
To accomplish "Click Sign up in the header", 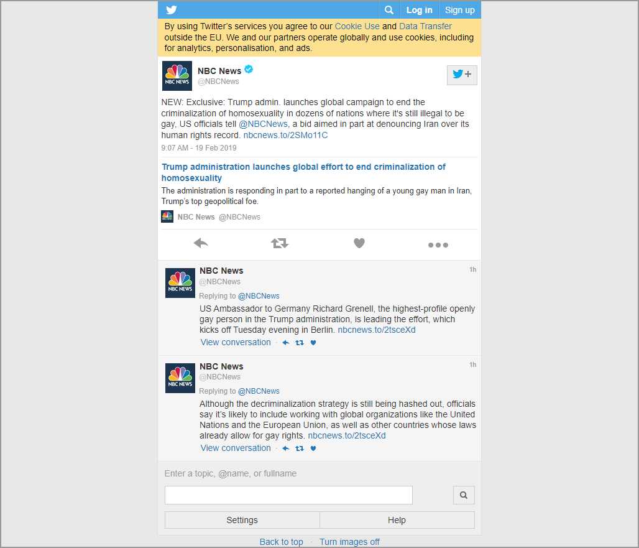I will (x=459, y=10).
